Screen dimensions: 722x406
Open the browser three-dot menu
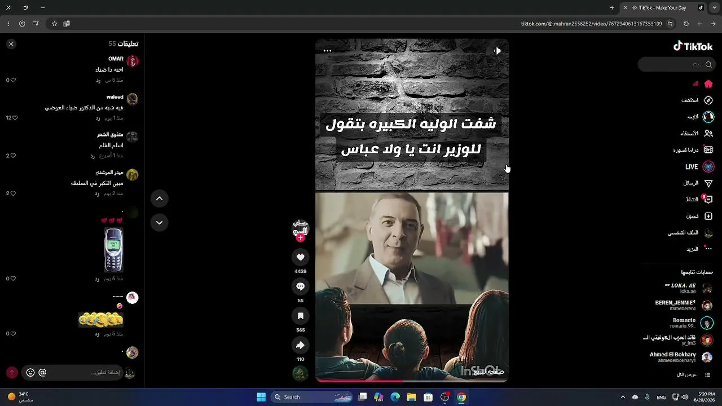8,24
